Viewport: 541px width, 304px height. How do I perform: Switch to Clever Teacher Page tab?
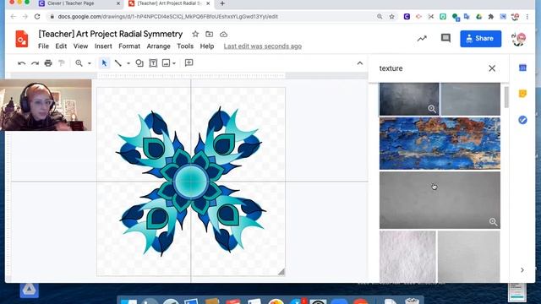tap(71, 3)
